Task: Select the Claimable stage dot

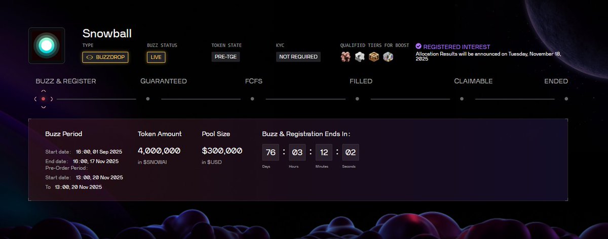Action: [462, 99]
